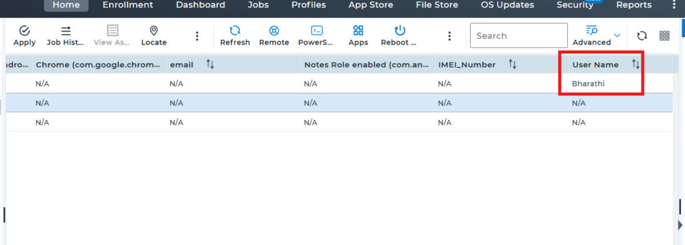
Task: Open the File Store tab
Action: tap(437, 5)
